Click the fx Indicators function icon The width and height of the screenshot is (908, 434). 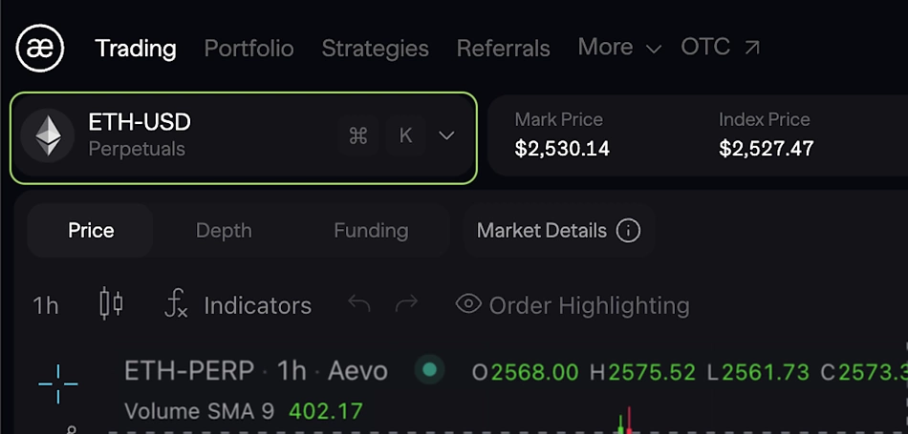pos(176,304)
